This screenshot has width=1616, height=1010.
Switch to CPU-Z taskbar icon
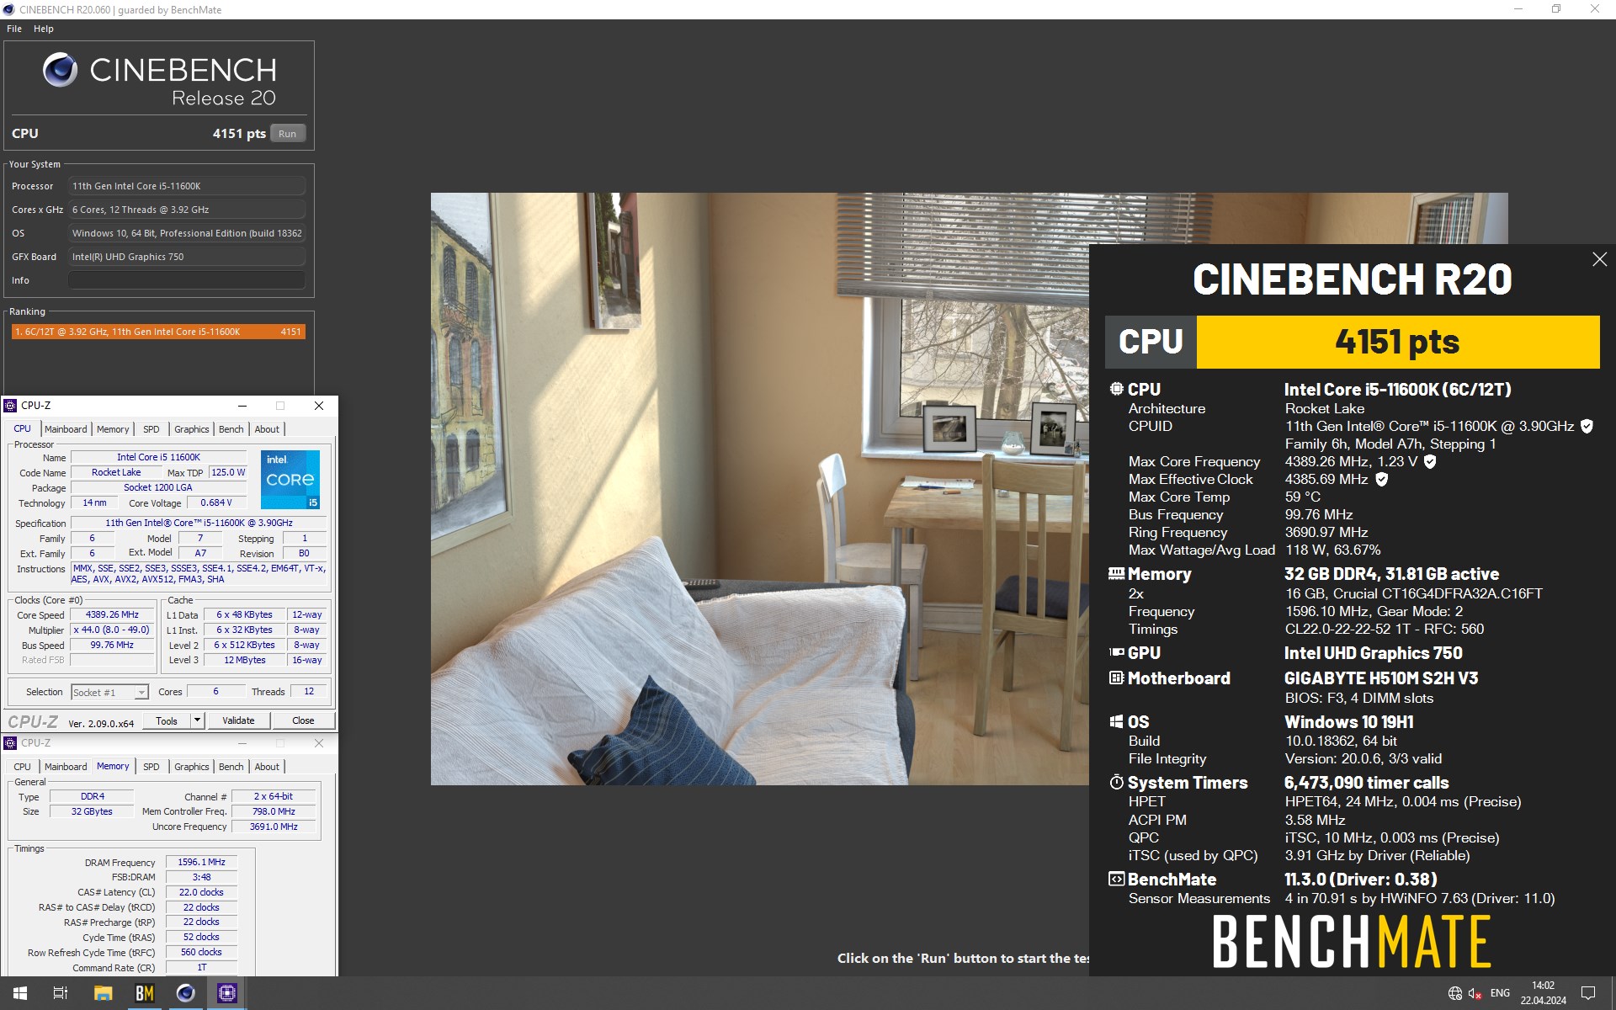pos(227,993)
